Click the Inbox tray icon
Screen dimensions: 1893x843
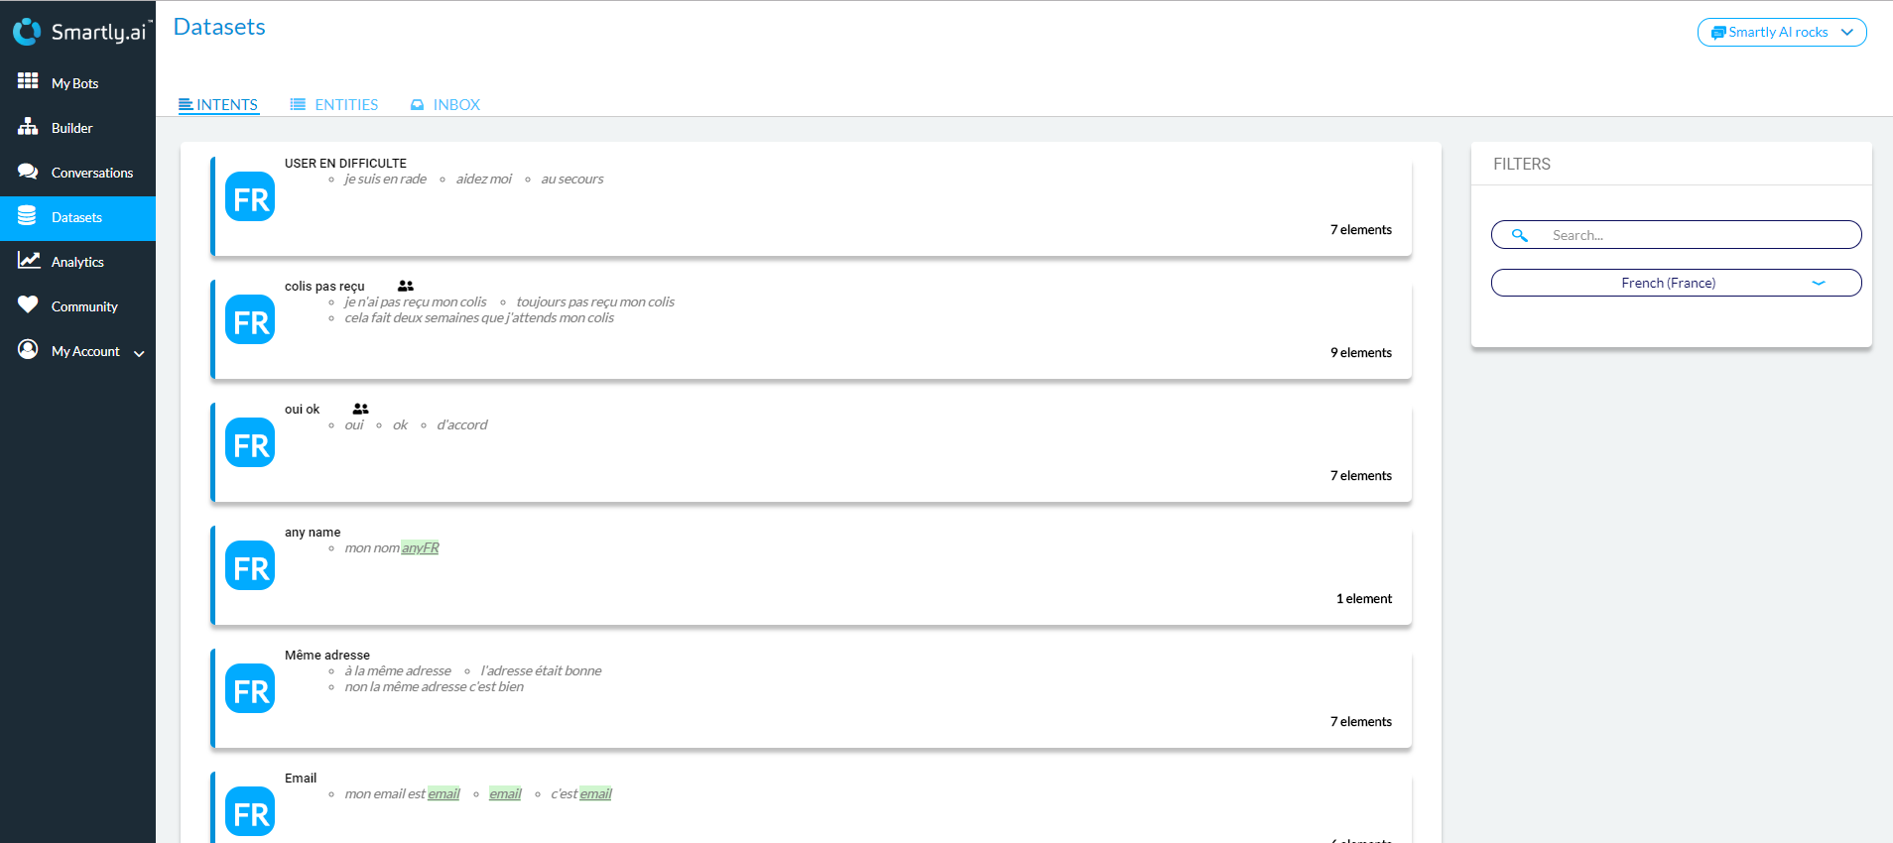tap(418, 104)
